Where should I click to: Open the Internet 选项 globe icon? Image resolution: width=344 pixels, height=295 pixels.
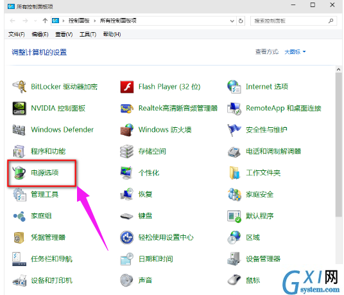(234, 87)
